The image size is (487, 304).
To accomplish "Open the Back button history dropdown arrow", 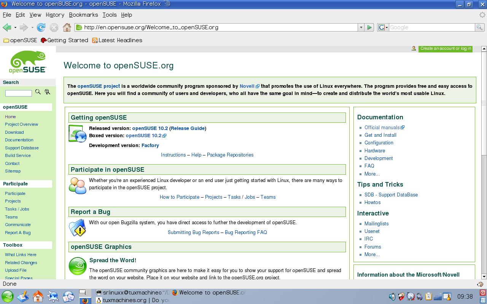I will point(15,27).
